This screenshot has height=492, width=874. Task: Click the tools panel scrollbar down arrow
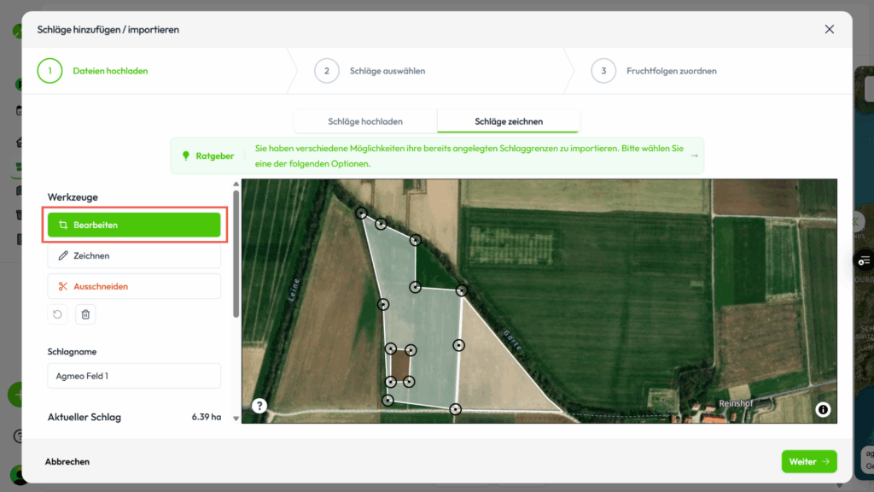236,419
